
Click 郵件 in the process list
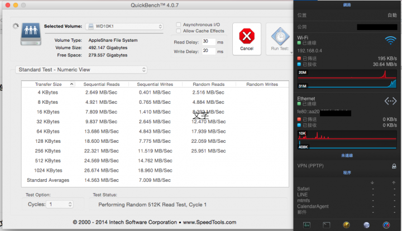301,212
